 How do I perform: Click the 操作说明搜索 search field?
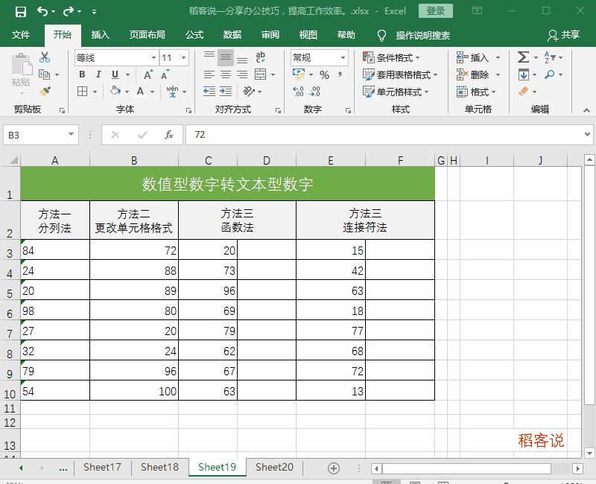(422, 35)
